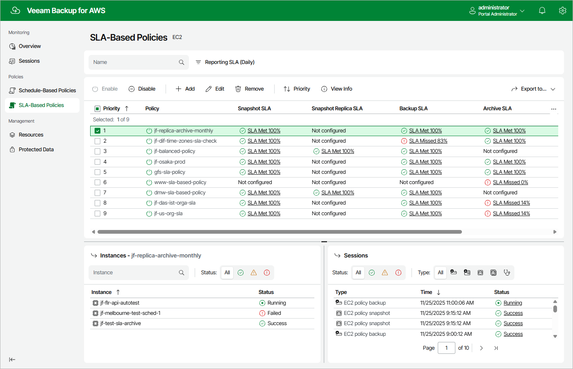
Task: Check the jf-us-org-sla row checkbox
Action: [98, 214]
